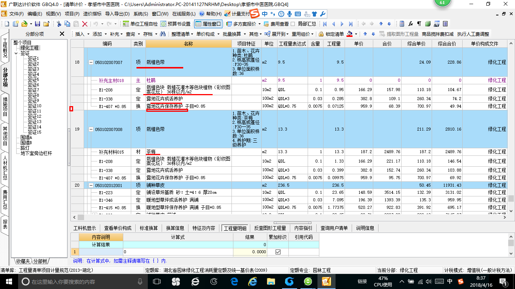This screenshot has width=515, height=289.
Task: Open fill color dropdown arrow
Action: coord(356,34)
